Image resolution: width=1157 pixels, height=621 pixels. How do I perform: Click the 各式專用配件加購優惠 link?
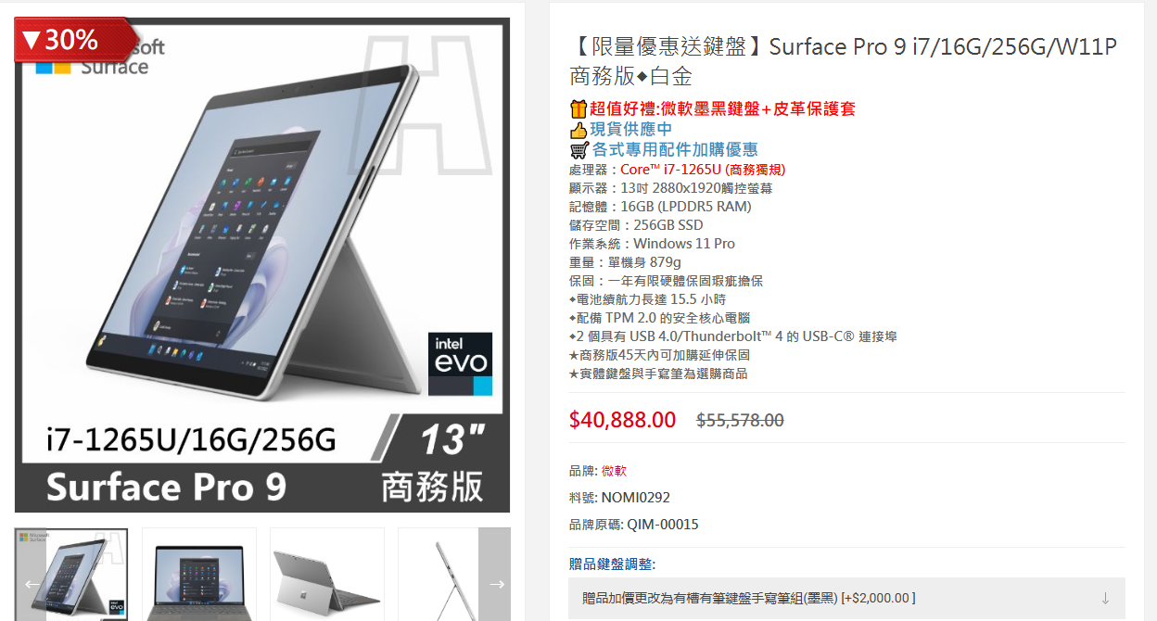tap(675, 149)
